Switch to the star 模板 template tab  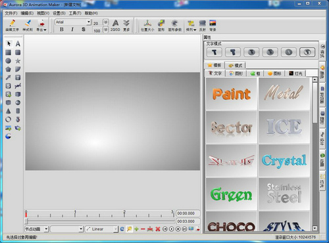pos(214,65)
